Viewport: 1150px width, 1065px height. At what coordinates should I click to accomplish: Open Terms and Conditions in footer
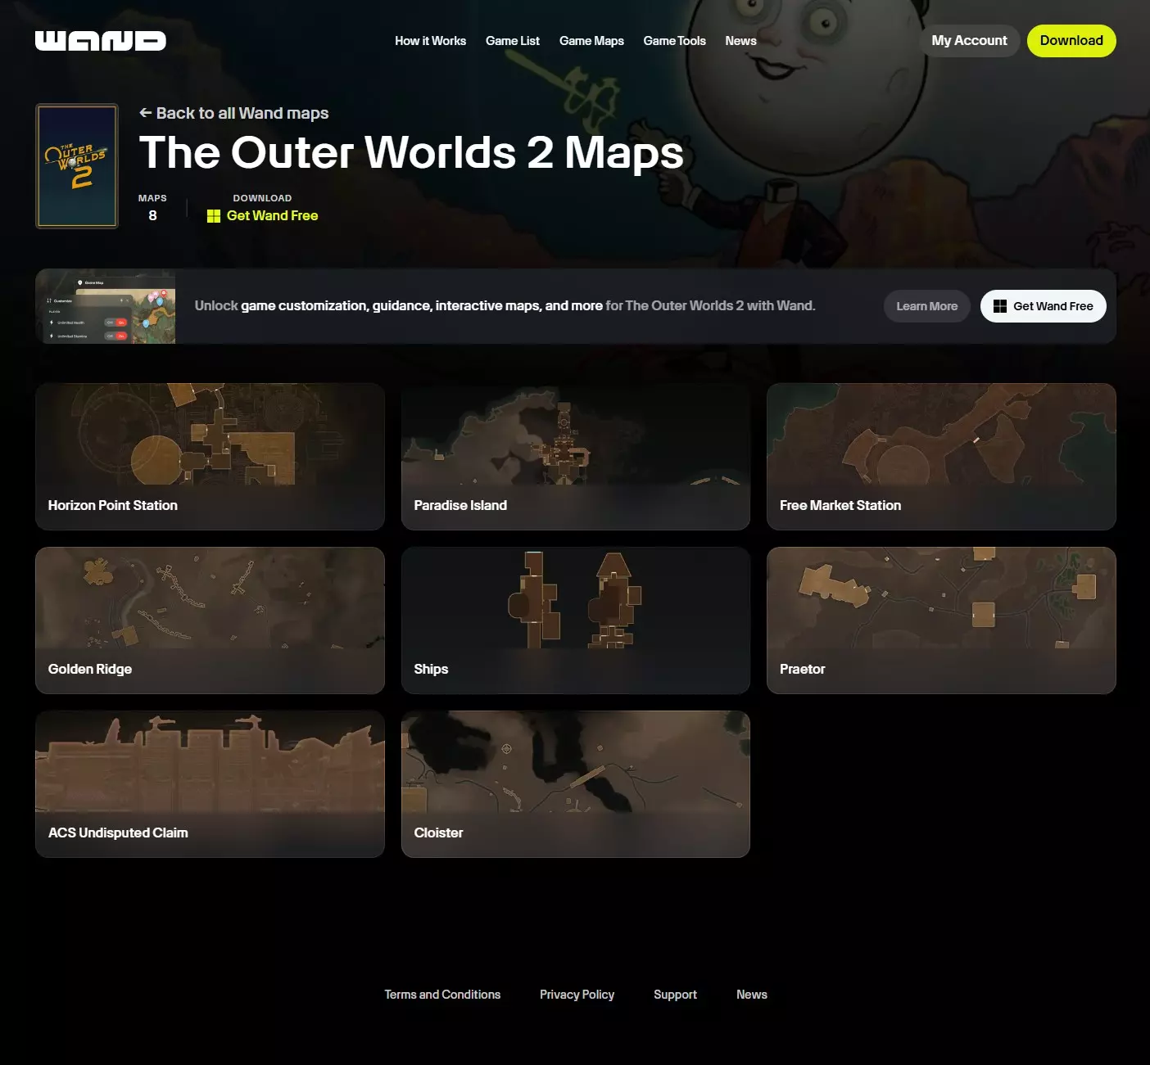point(442,995)
